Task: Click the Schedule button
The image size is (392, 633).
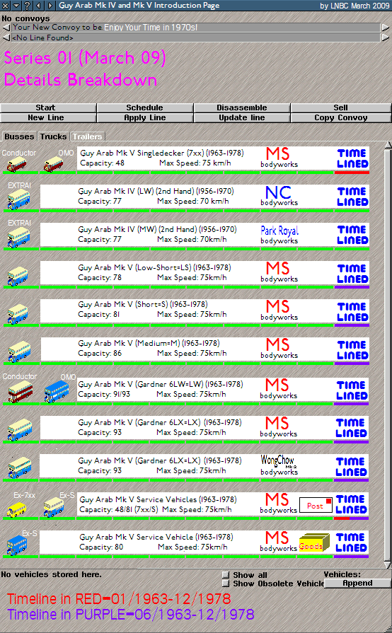Action: click(144, 108)
